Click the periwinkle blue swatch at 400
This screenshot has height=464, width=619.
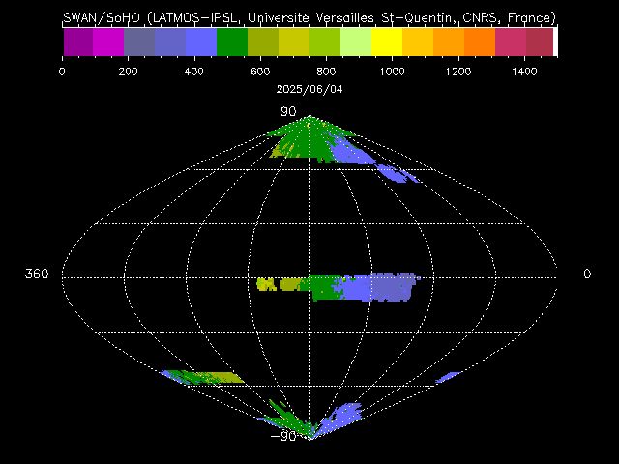(x=201, y=42)
